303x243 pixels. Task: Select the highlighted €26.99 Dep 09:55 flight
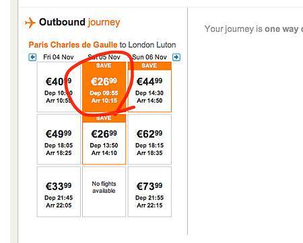104,87
